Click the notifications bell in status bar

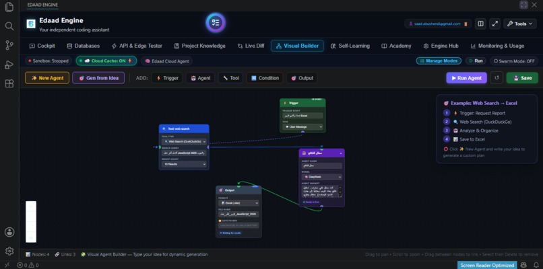click(536, 265)
